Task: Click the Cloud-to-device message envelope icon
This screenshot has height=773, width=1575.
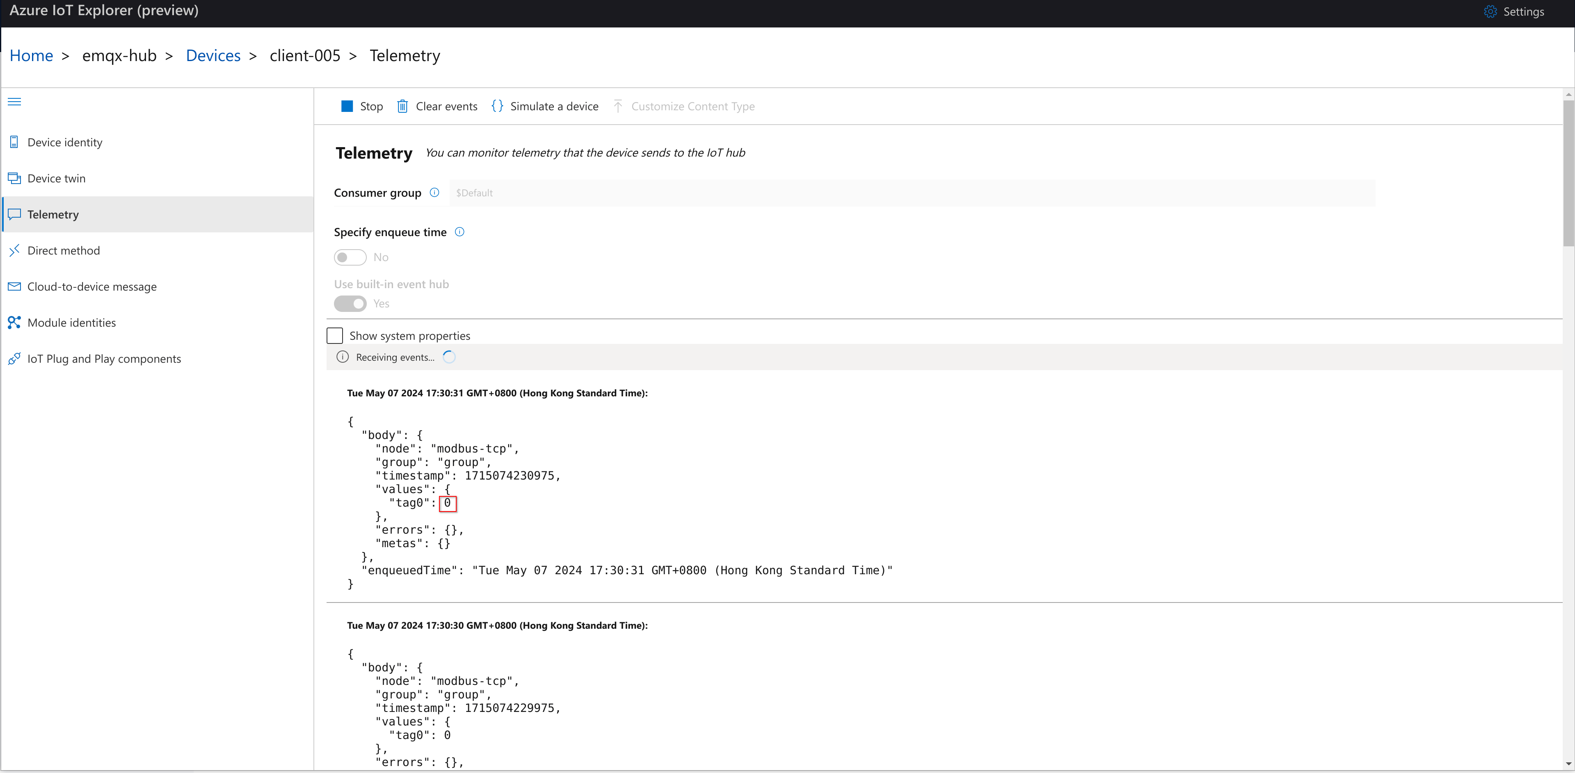Action: 14,286
